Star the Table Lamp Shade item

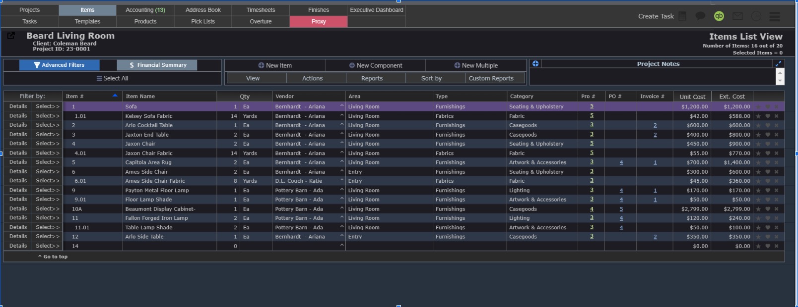click(x=758, y=228)
